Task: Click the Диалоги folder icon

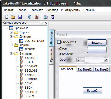Action: coord(16,36)
